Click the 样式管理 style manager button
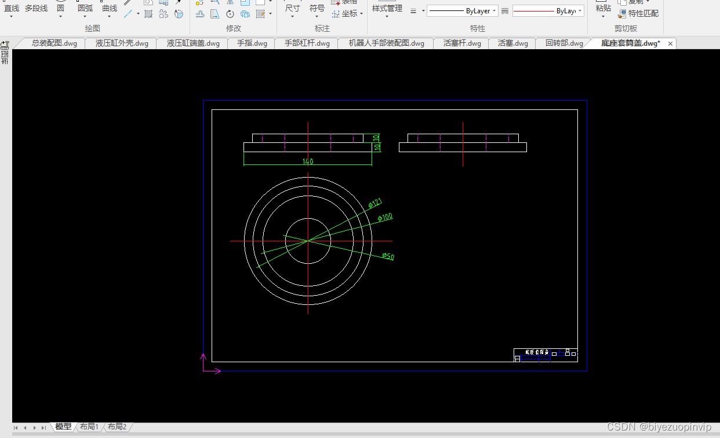720x438 pixels. click(387, 8)
